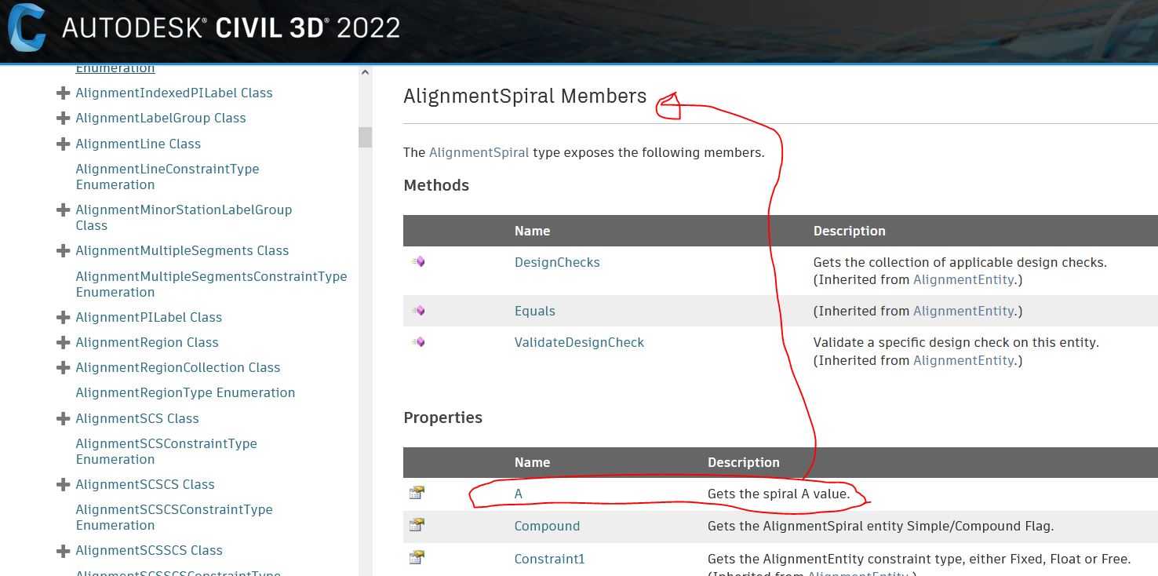Screen dimensions: 1158x576
Task: Expand the AlignmentLine Class node
Action: tap(63, 144)
